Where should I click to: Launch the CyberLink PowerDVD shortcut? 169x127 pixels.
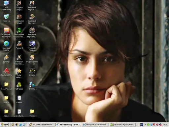(x=6, y=33)
